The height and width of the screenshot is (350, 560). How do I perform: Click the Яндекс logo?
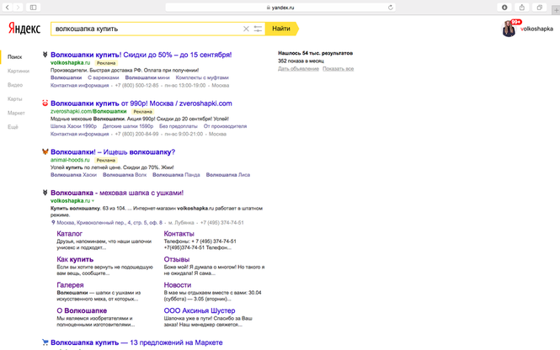pyautogui.click(x=24, y=29)
